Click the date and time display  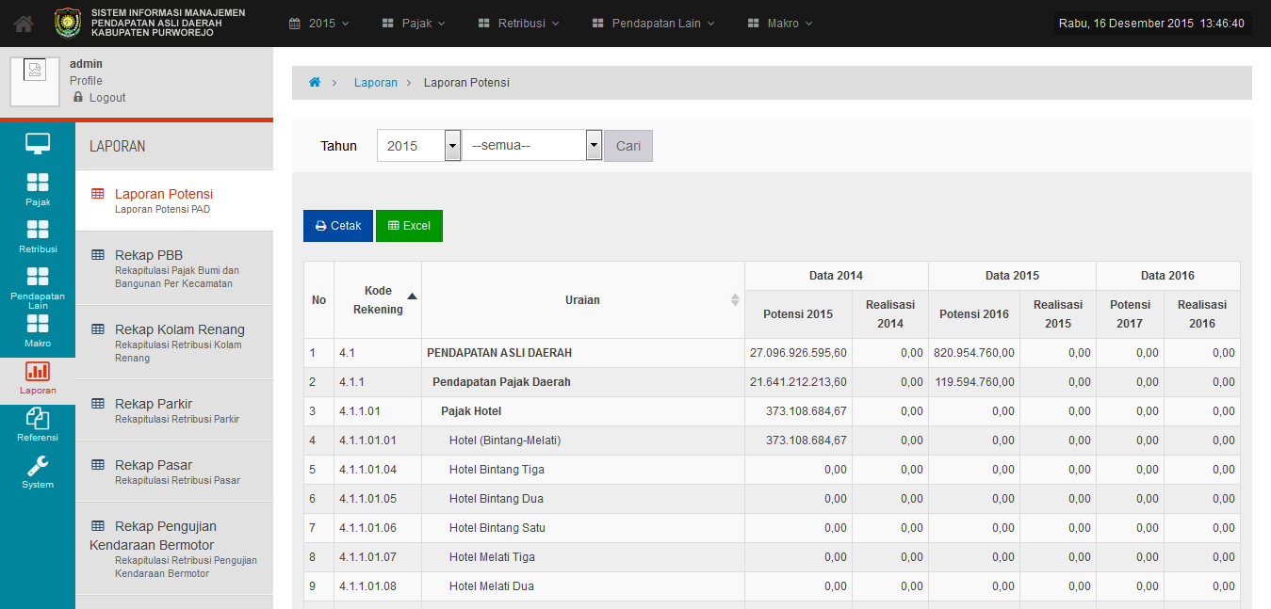(x=1151, y=24)
